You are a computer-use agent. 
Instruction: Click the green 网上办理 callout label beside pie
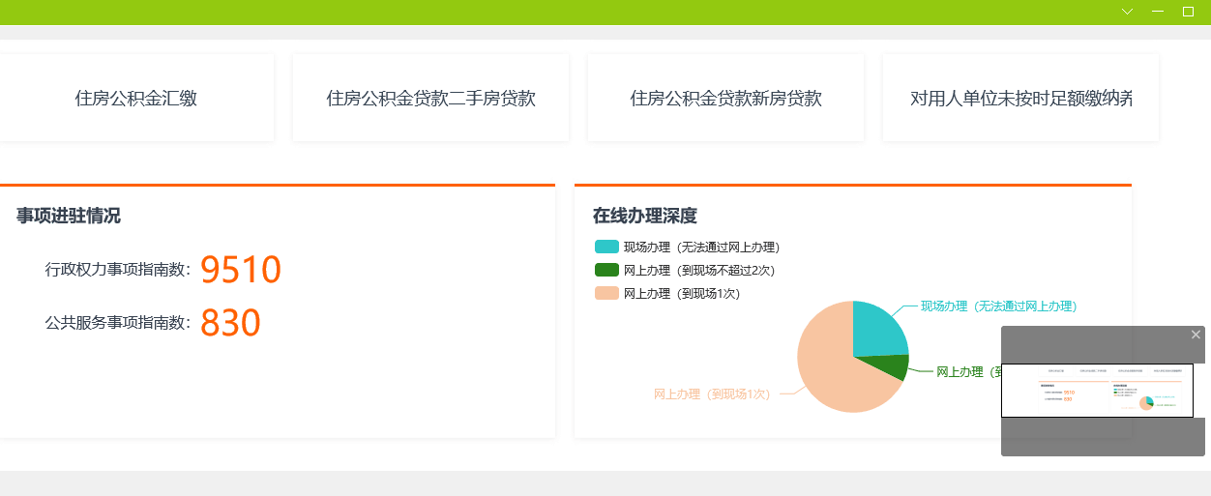point(967,372)
